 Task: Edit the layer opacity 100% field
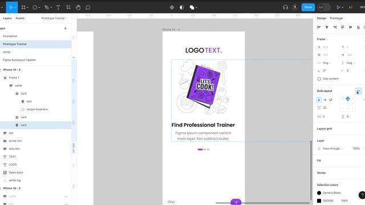point(356,149)
